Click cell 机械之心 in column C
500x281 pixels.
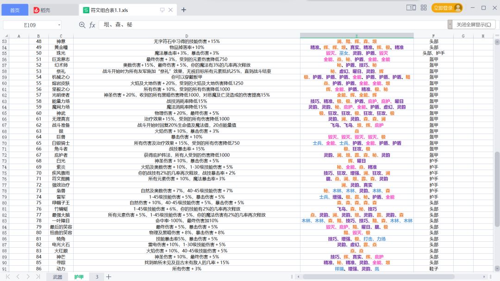click(61, 77)
